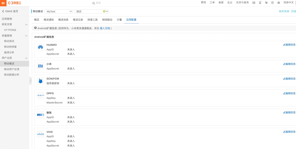
Task: Open 支持与服务 in top navigation
Action: pyautogui.click(x=242, y=3)
